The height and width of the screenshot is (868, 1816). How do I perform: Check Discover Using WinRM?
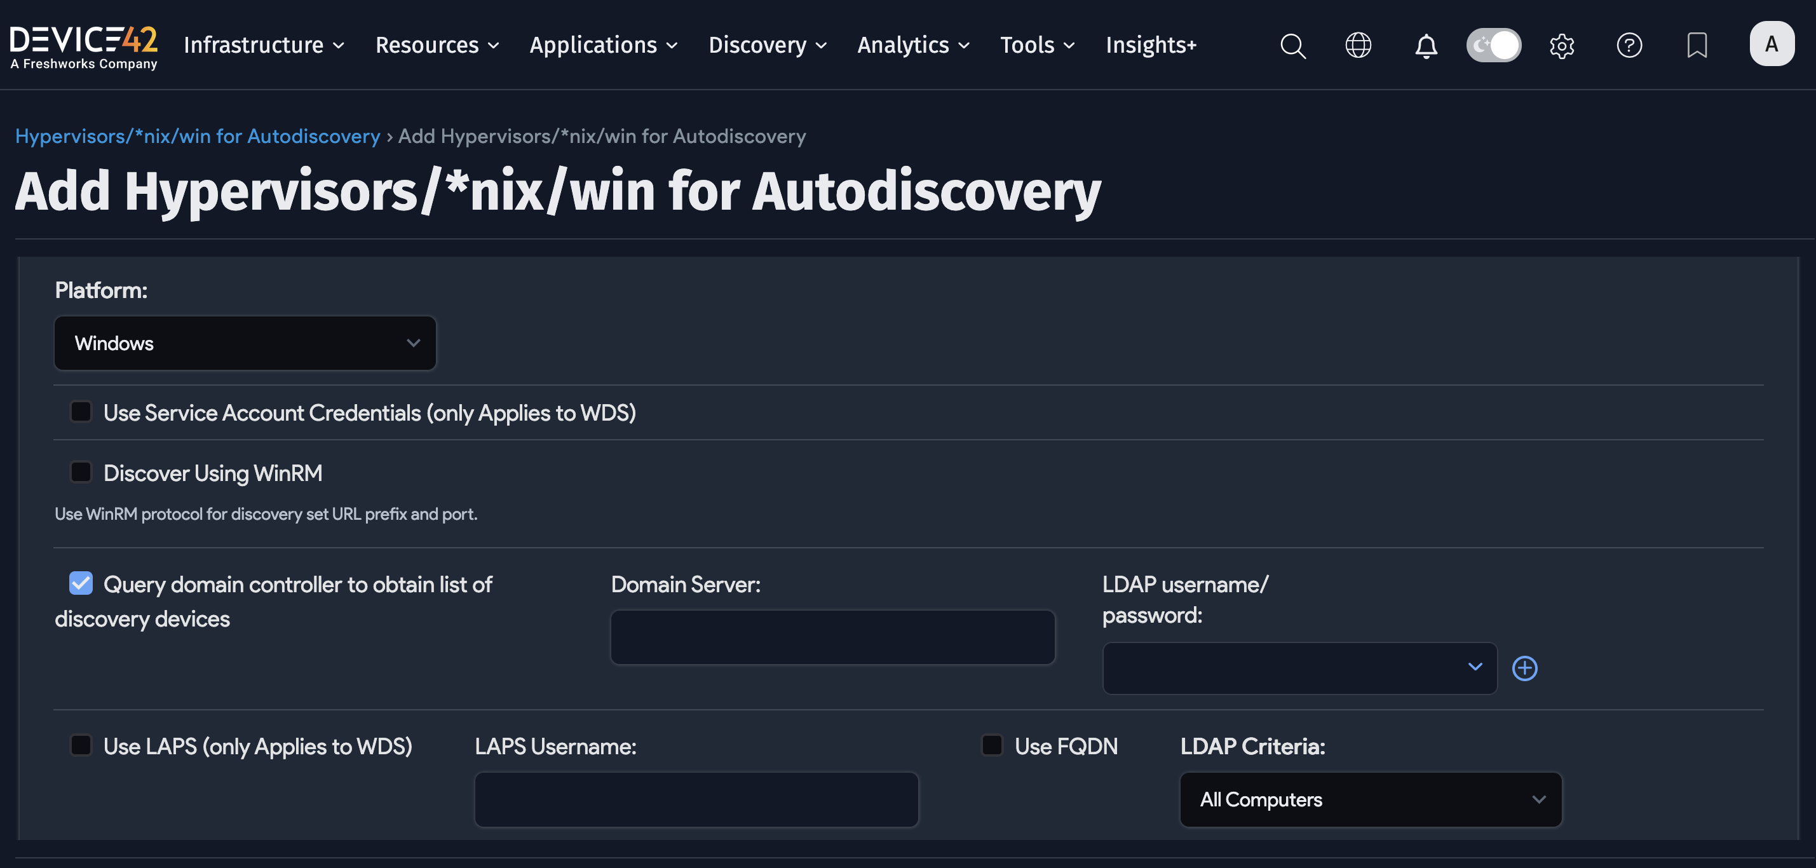pos(80,471)
